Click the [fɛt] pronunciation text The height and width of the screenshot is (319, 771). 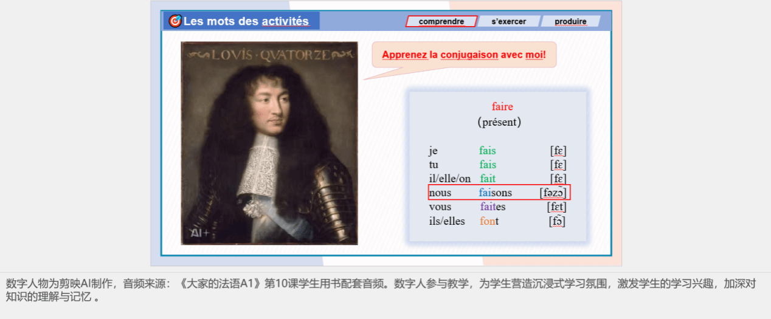[x=556, y=207]
